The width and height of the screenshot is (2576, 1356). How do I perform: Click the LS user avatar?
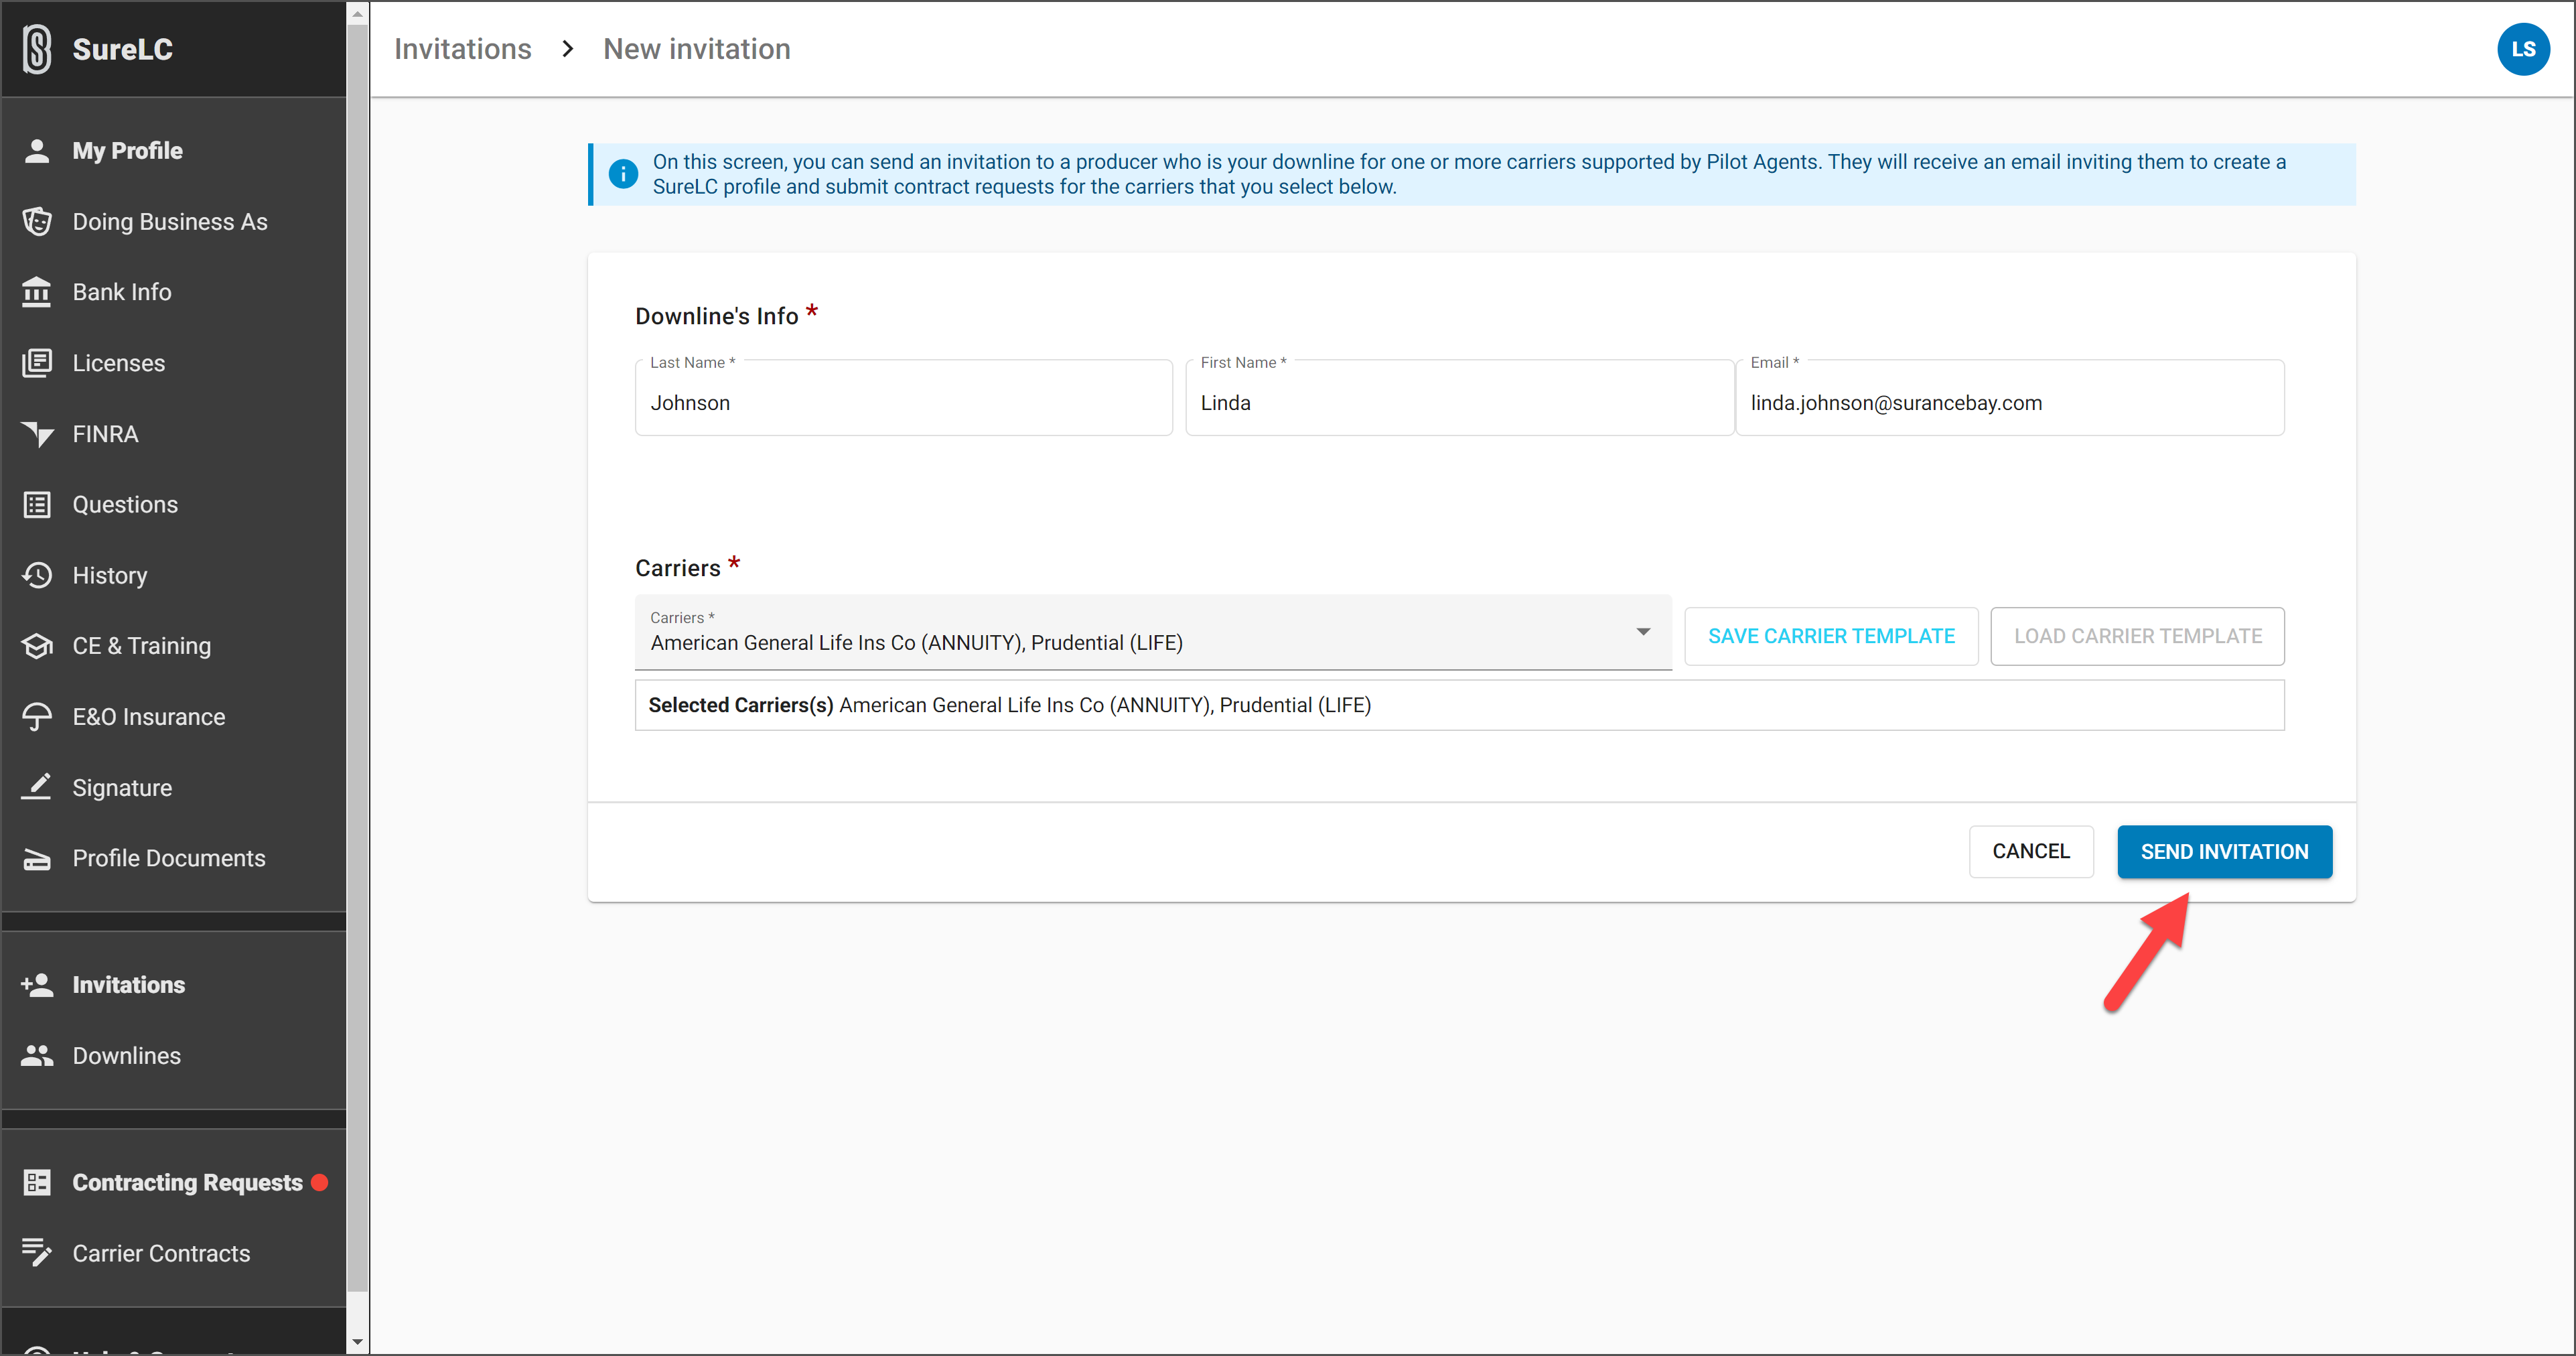(x=2523, y=49)
